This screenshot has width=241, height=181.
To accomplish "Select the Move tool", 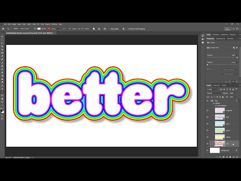I will 2,37.
